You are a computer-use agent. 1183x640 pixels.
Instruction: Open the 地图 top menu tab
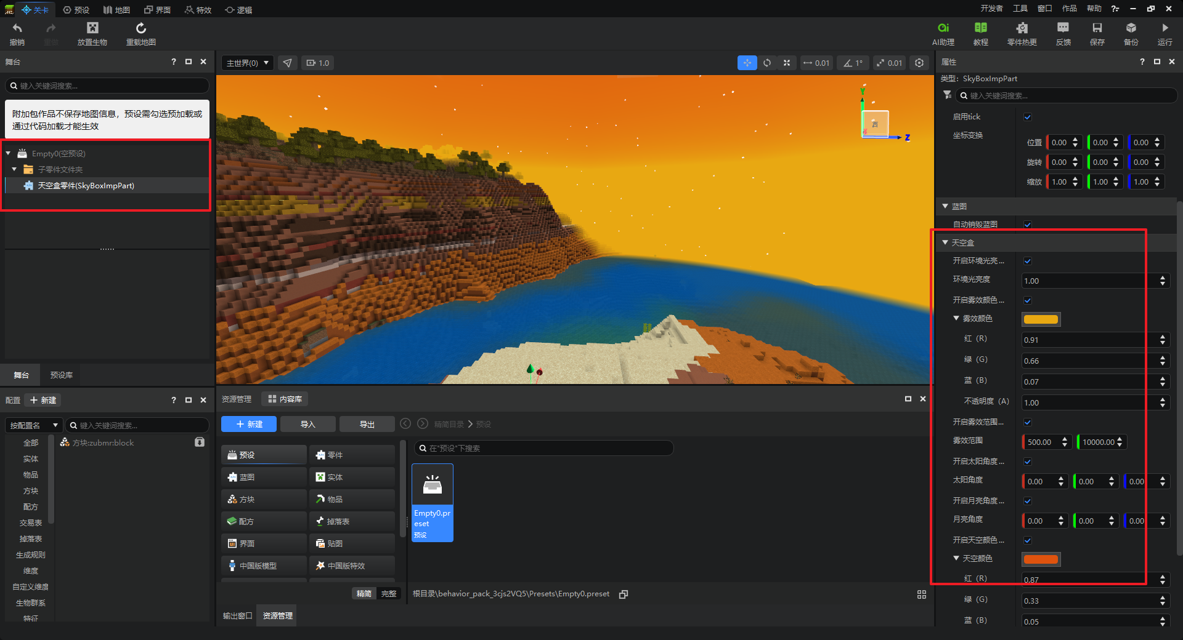pyautogui.click(x=116, y=10)
